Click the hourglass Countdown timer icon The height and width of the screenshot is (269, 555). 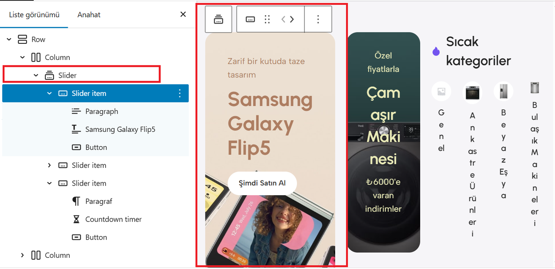[x=76, y=220]
